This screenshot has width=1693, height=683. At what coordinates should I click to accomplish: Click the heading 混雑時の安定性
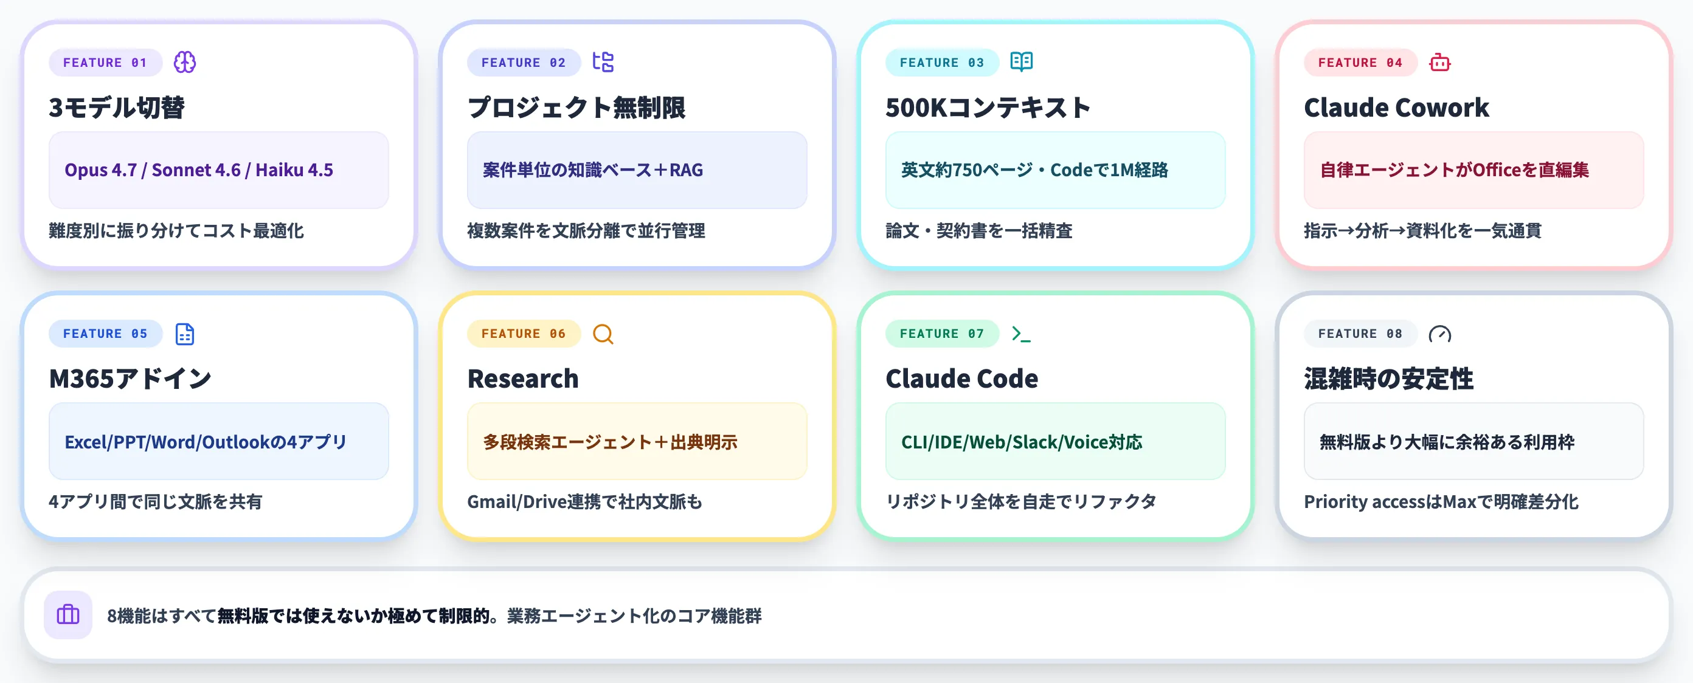tap(1389, 379)
